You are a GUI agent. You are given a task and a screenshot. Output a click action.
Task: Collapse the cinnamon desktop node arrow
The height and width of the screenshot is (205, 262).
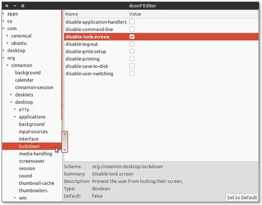pos(11,102)
